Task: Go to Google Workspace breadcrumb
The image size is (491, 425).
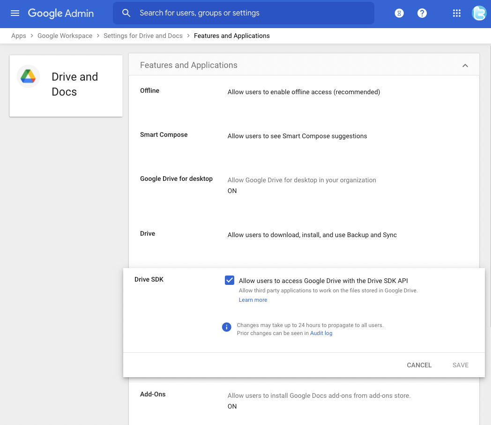Action: pos(65,36)
